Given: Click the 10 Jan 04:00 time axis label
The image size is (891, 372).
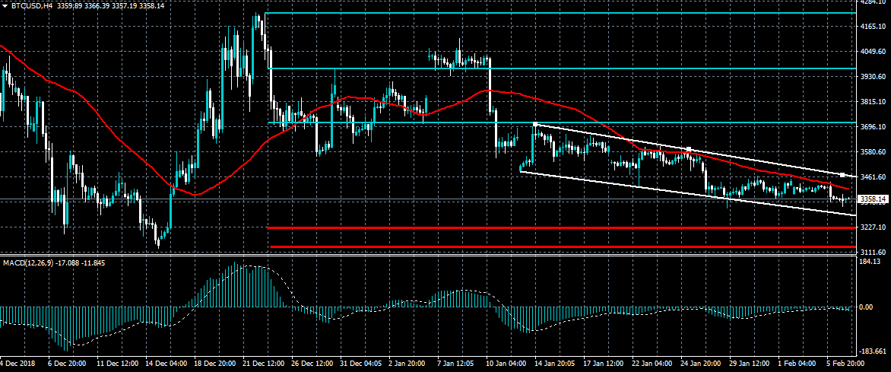Looking at the screenshot, I should click(x=507, y=364).
